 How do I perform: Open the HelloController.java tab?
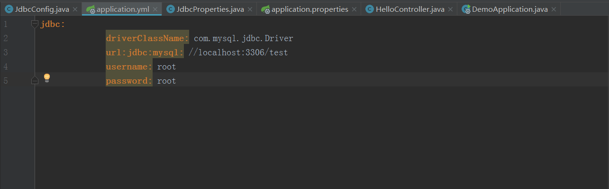tap(410, 9)
